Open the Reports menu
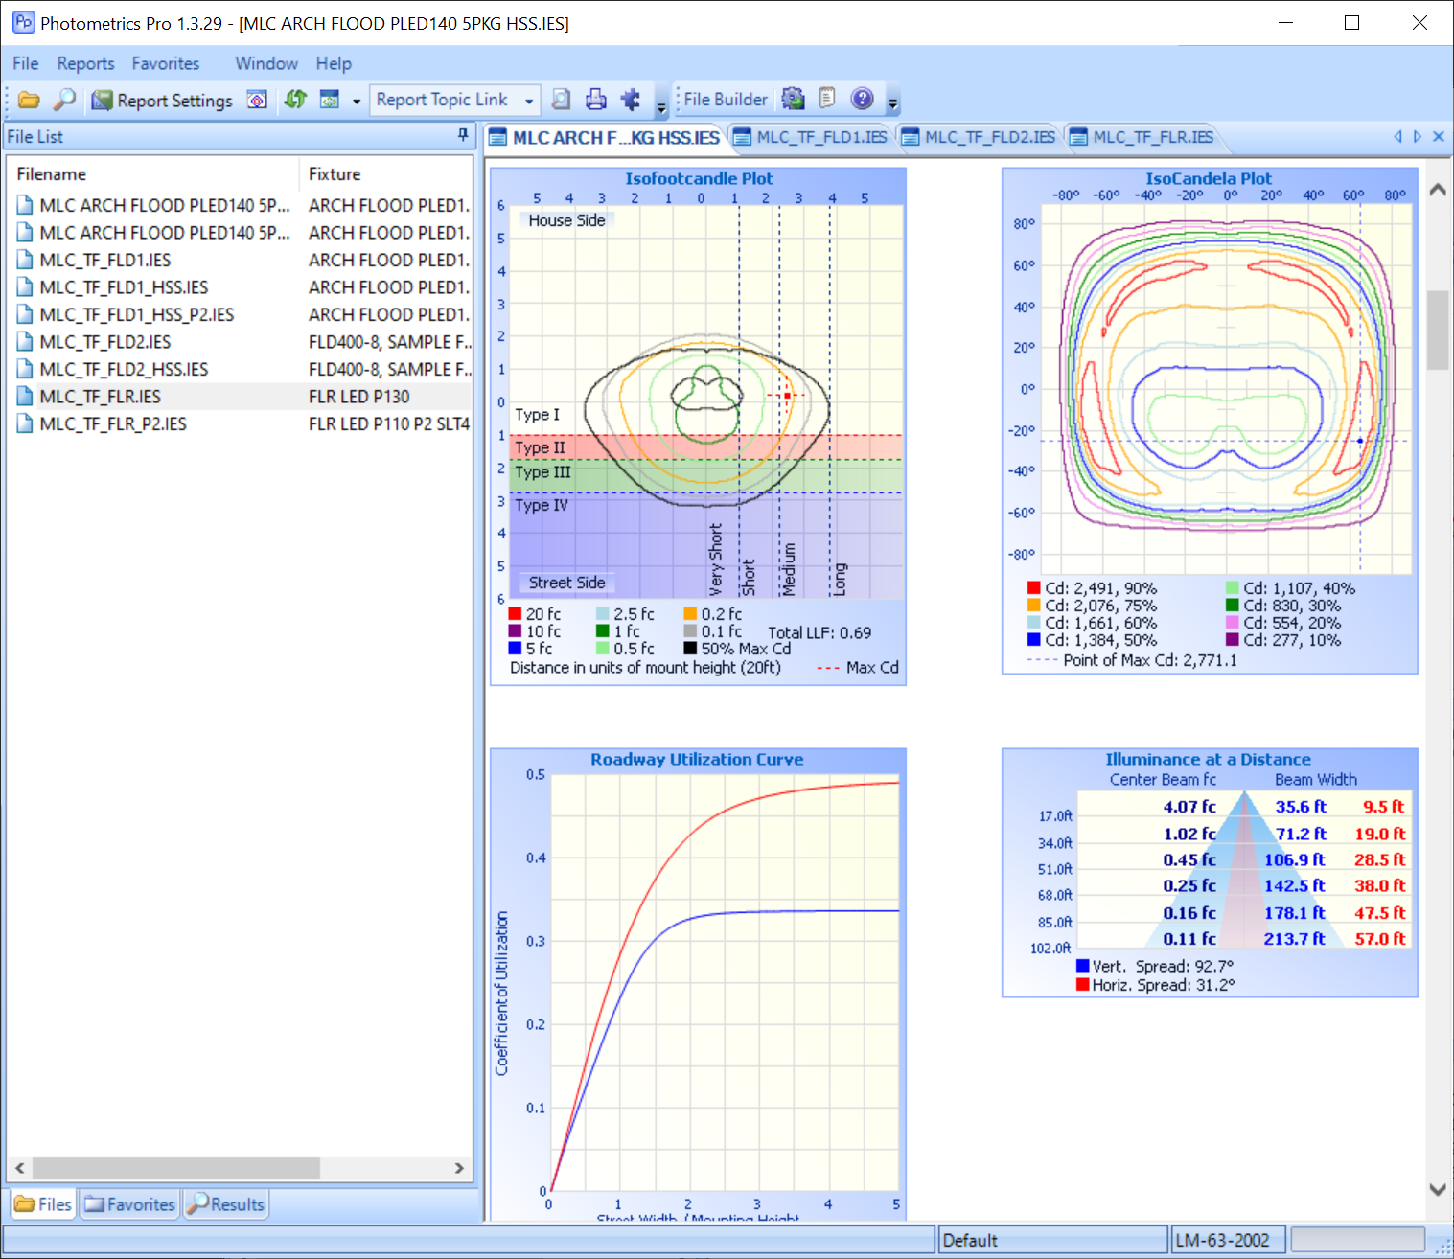The image size is (1454, 1259). coord(85,63)
